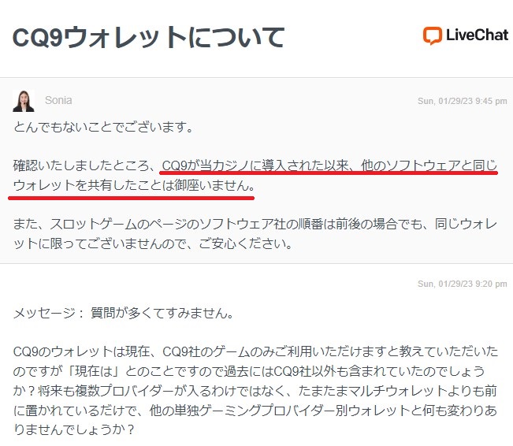Click the LiveChat brand name text
513x446 pixels.
click(478, 35)
